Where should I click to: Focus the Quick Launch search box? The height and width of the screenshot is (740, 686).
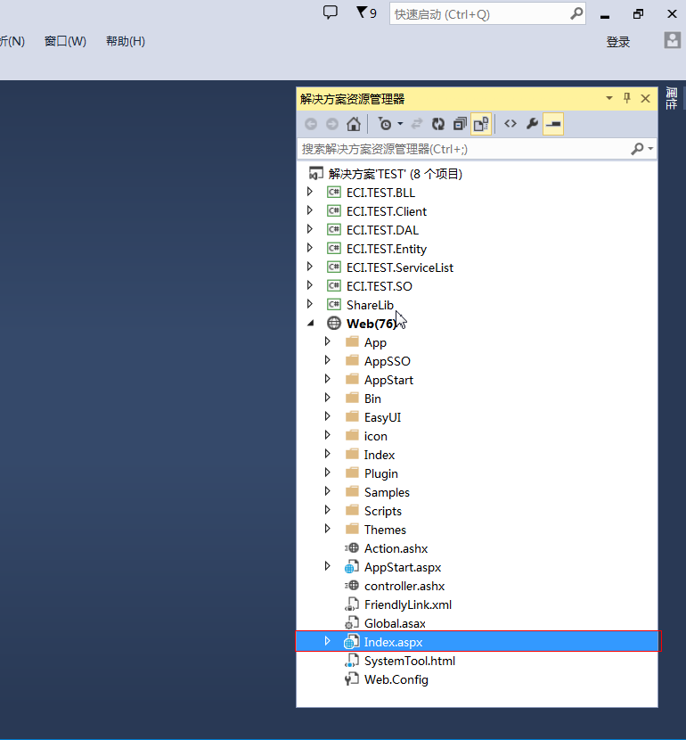coord(487,14)
